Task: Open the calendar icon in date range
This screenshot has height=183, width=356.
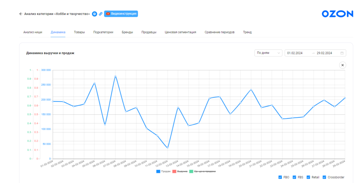Action: 342,53
